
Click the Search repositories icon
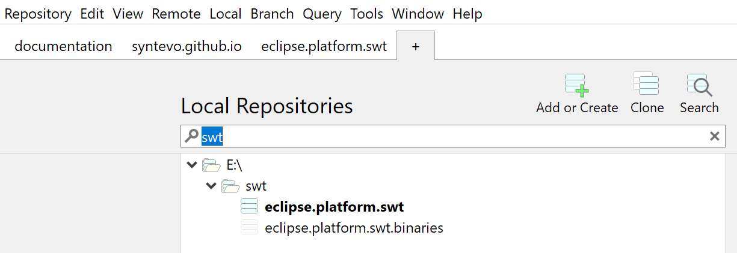(699, 85)
